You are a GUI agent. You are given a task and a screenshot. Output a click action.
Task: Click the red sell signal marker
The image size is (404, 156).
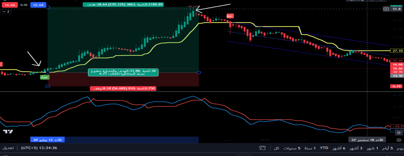[229, 16]
